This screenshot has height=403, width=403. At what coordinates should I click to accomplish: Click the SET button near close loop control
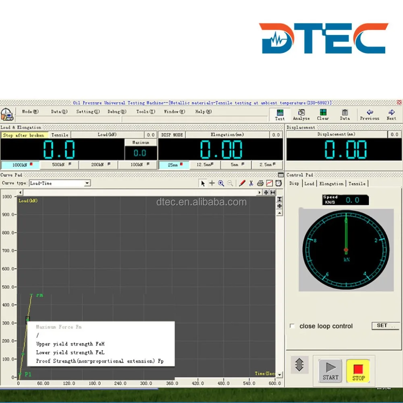point(385,326)
